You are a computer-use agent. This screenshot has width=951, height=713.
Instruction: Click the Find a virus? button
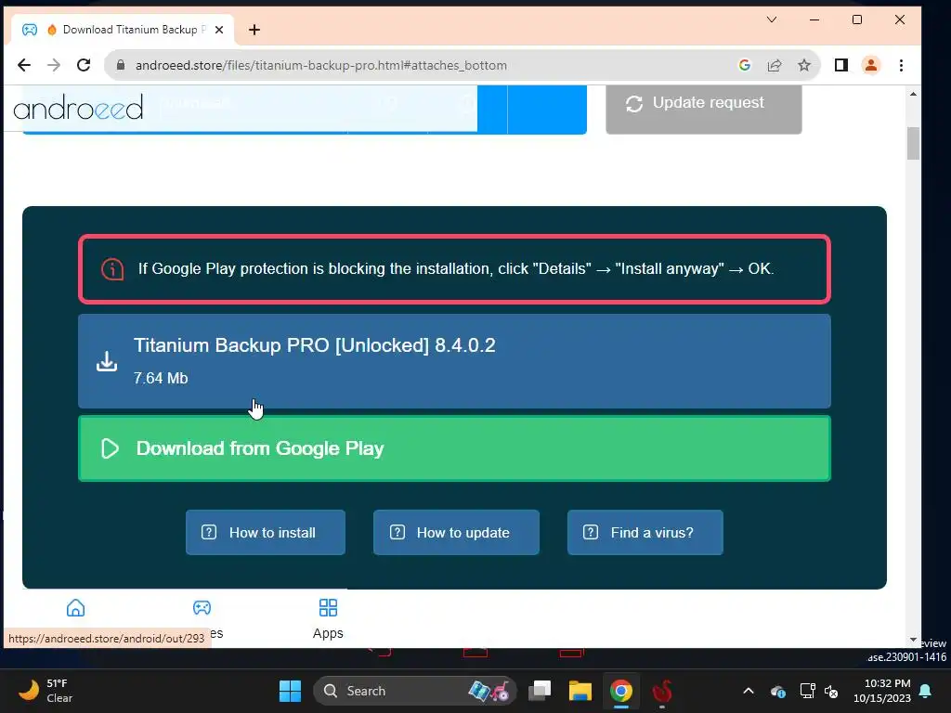coord(645,532)
